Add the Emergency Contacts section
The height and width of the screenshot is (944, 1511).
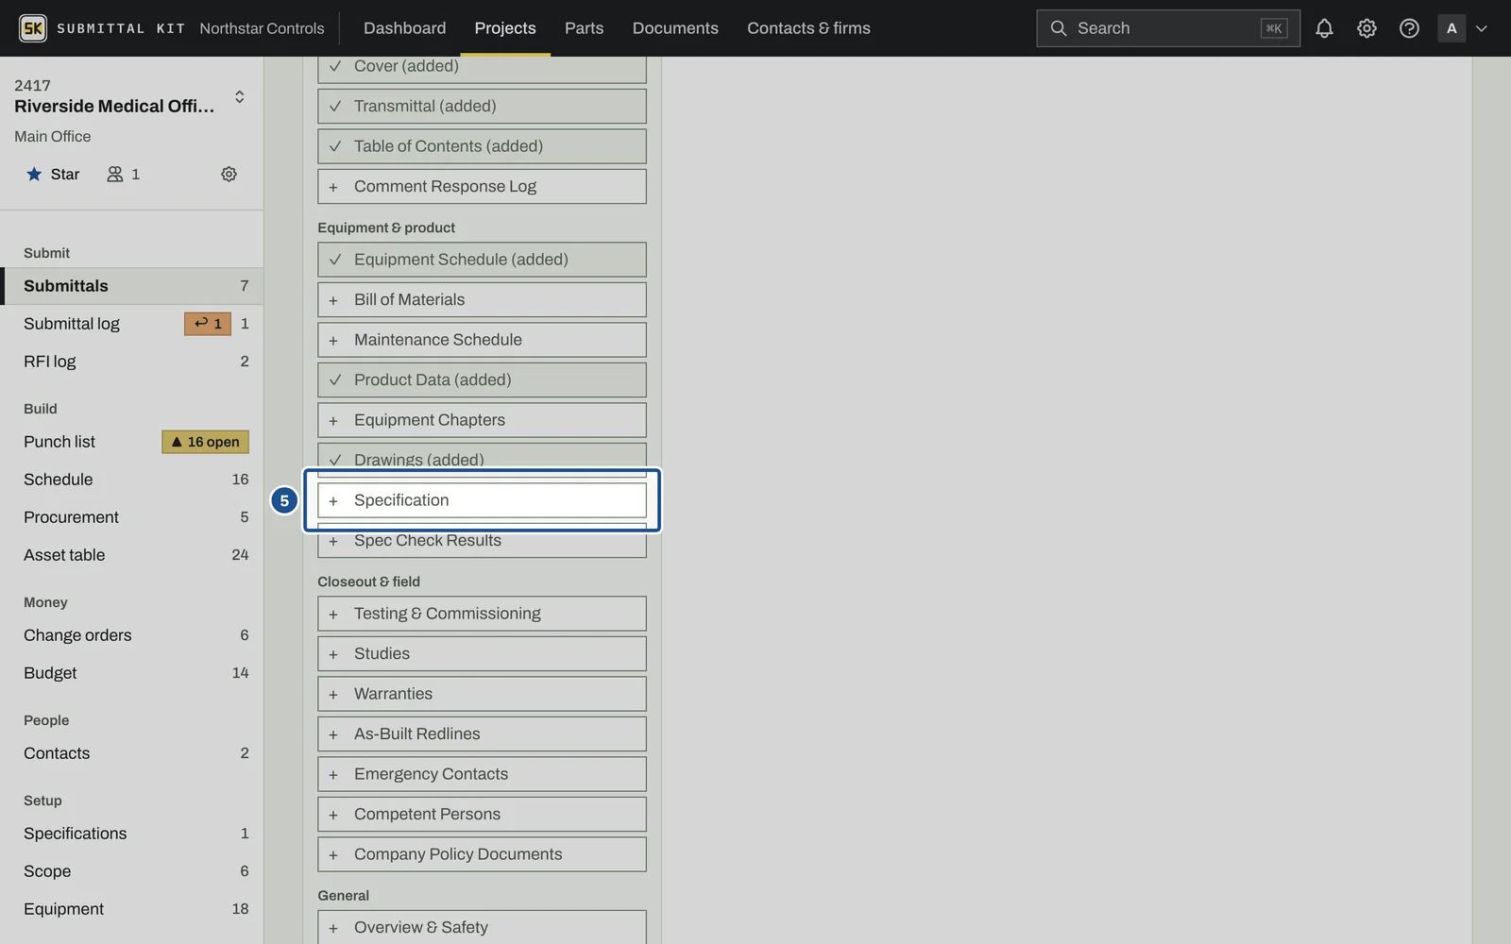[x=482, y=774]
